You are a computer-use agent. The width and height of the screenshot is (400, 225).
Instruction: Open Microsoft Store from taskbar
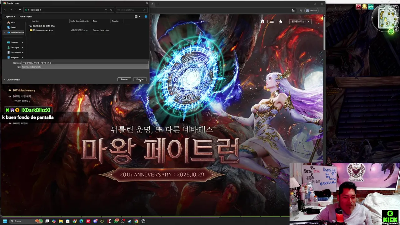(x=67, y=221)
